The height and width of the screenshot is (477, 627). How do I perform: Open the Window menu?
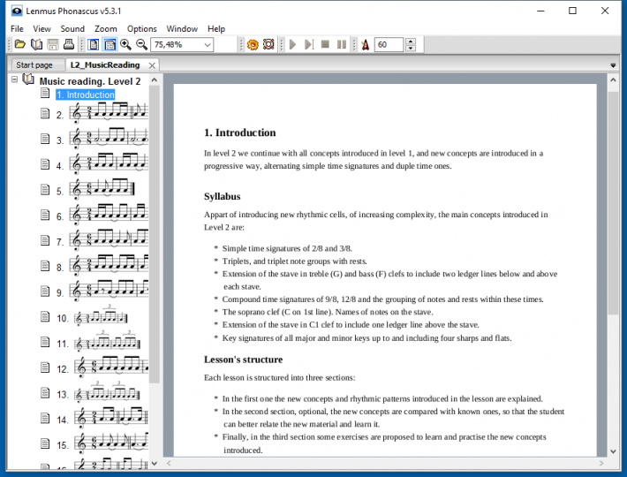point(182,29)
